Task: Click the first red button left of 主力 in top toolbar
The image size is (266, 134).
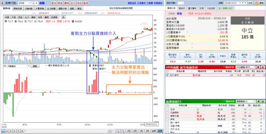Action: point(54,3)
